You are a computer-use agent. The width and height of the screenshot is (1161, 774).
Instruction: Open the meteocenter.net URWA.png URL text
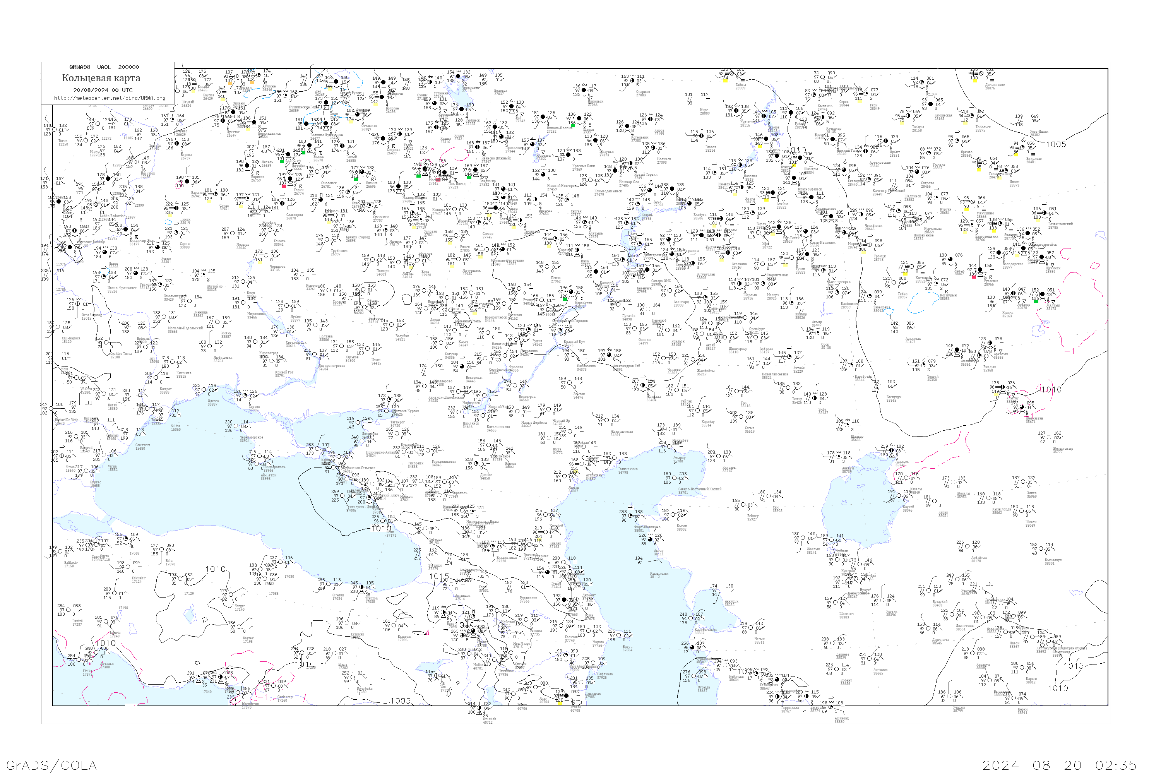click(110, 98)
